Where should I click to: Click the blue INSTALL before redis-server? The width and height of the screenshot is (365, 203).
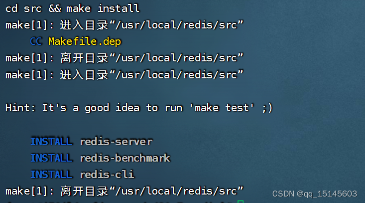point(51,142)
